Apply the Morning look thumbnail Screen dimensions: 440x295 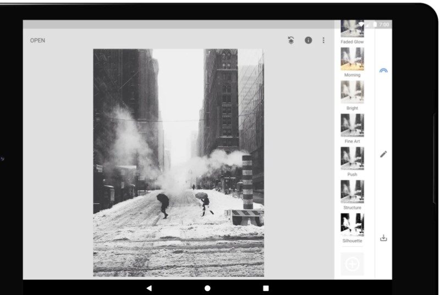(x=352, y=59)
